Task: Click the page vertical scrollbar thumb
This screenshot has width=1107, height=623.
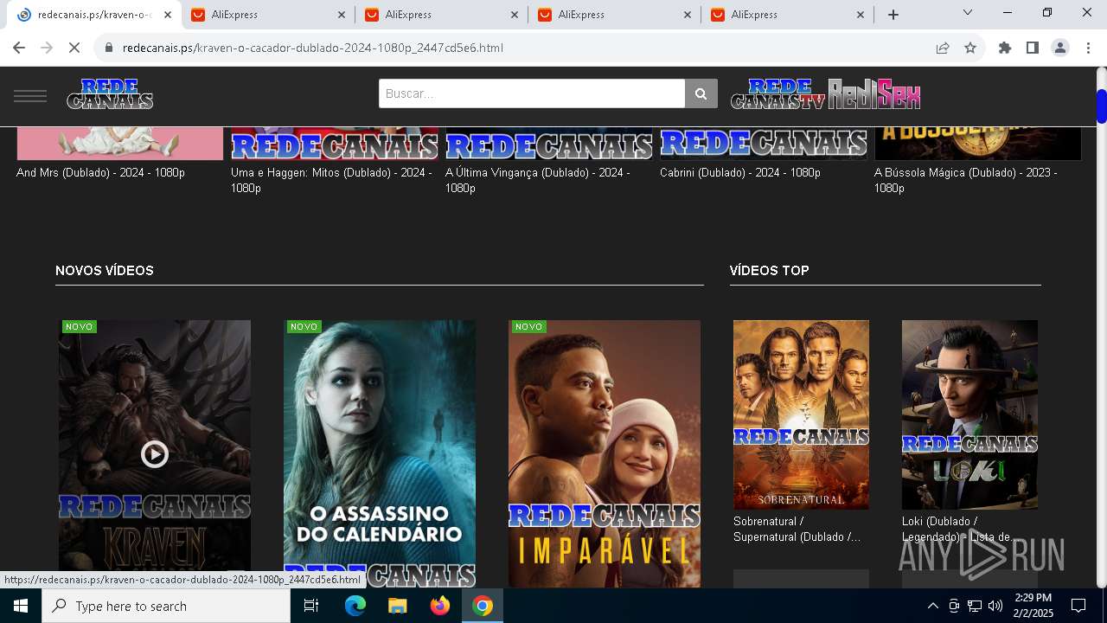Action: coord(1101,106)
